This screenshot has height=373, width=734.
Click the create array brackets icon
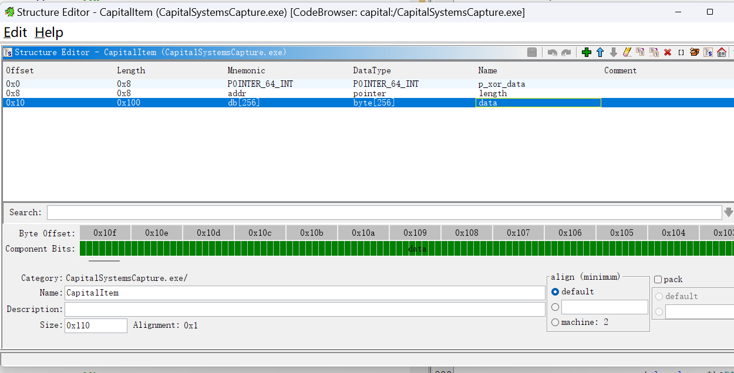(681, 53)
